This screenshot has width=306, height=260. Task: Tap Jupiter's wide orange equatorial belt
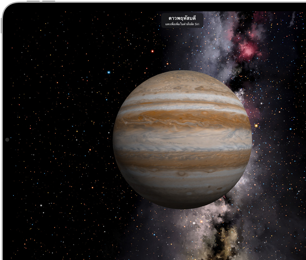182,119
